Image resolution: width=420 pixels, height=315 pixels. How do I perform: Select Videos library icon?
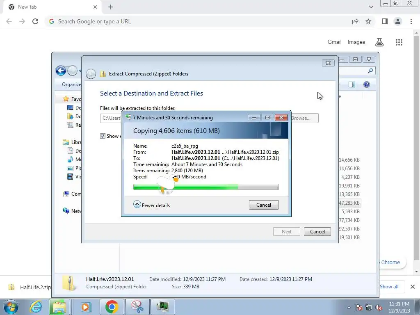coord(70,176)
